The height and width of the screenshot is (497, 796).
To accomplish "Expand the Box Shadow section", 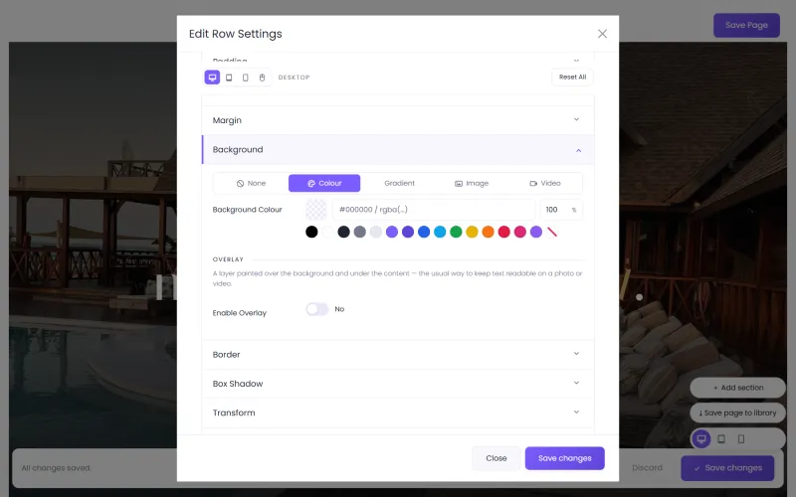I will (x=397, y=384).
